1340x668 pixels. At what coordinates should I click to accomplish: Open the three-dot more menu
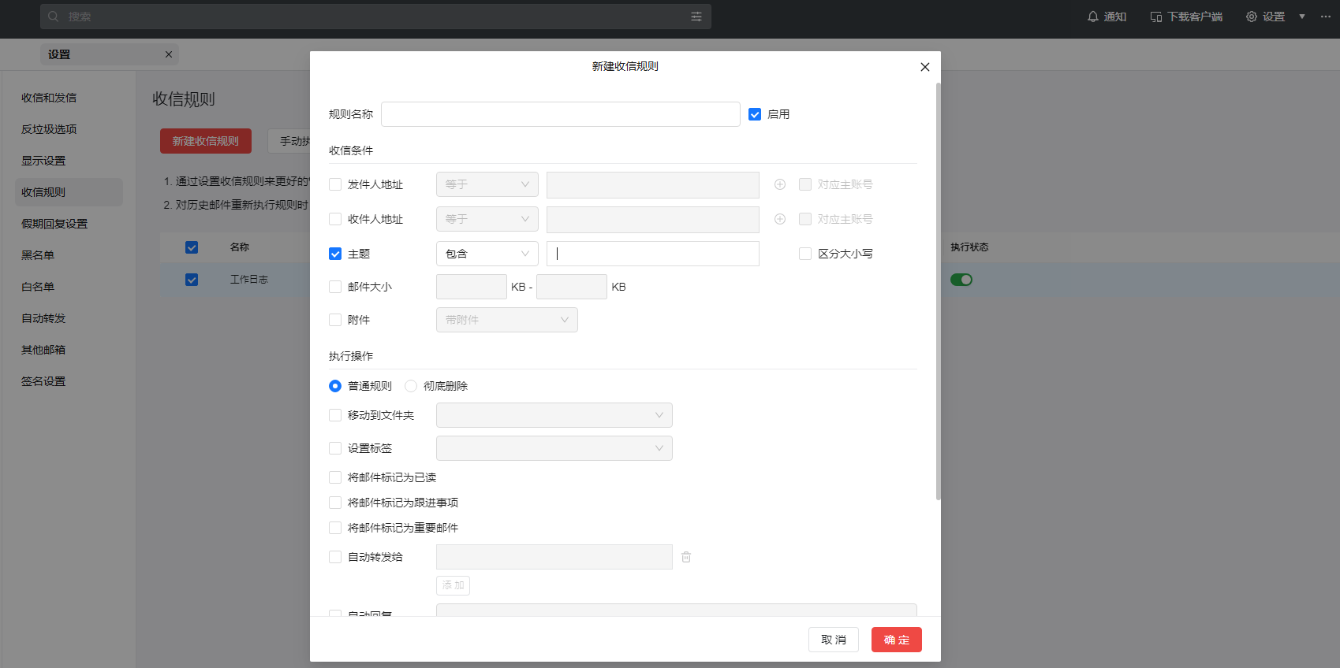[1325, 17]
